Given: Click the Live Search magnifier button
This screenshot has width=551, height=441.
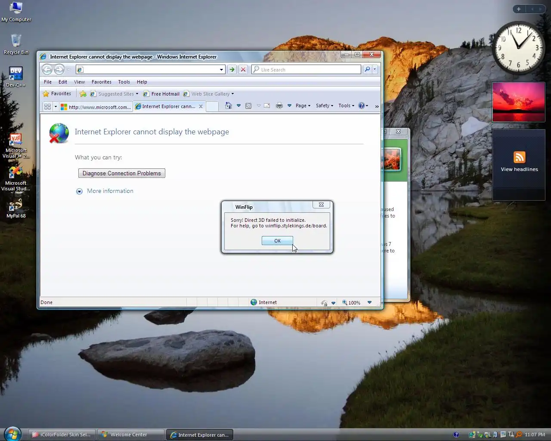Looking at the screenshot, I should (x=367, y=69).
